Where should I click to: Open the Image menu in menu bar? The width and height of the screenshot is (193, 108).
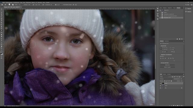click(x=16, y=2)
